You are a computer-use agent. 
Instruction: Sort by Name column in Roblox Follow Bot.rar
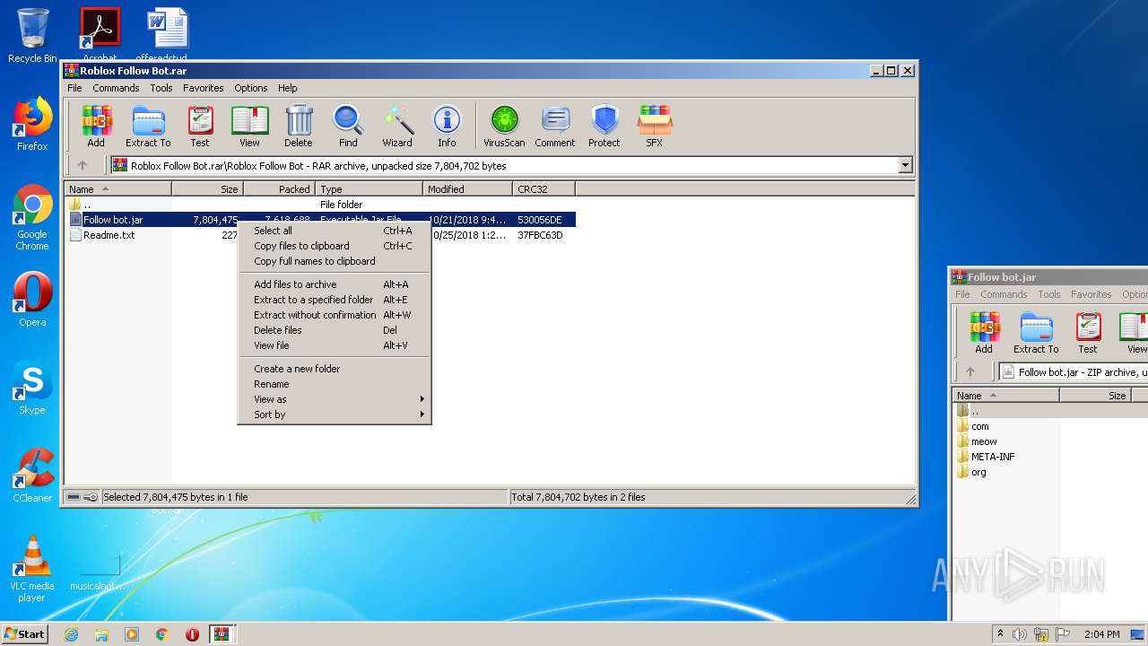click(117, 189)
